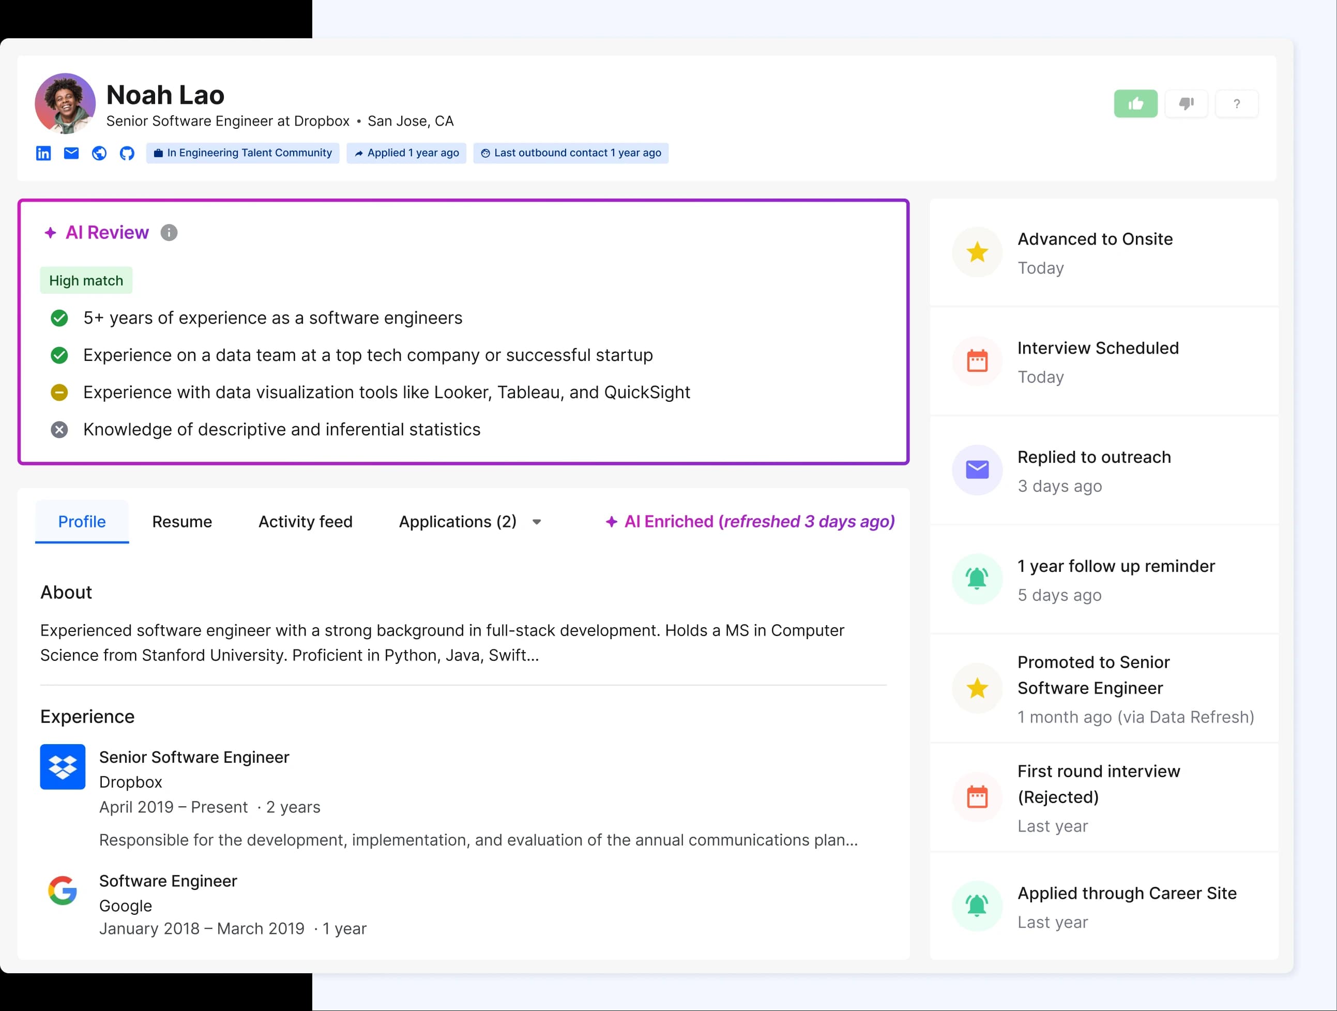
Task: Give the candidate a thumbs down
Action: [x=1186, y=103]
